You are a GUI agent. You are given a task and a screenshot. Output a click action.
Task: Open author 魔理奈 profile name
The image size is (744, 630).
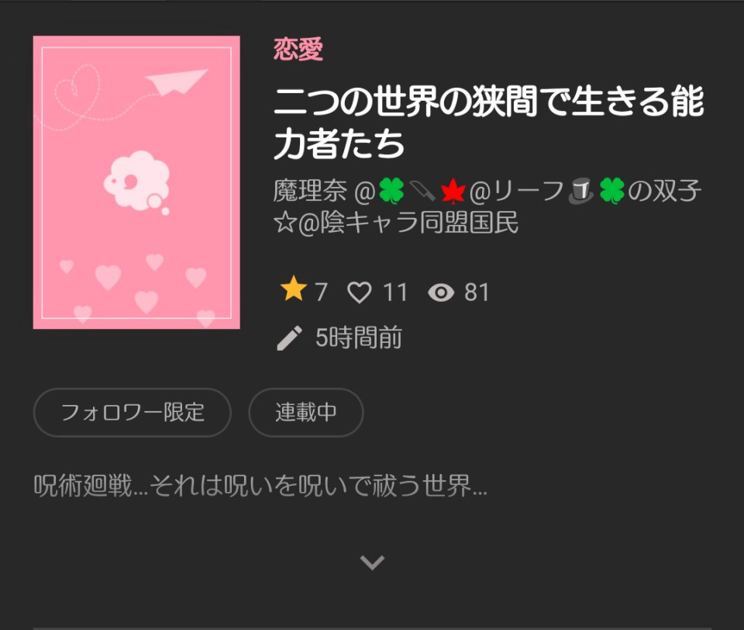pyautogui.click(x=310, y=191)
